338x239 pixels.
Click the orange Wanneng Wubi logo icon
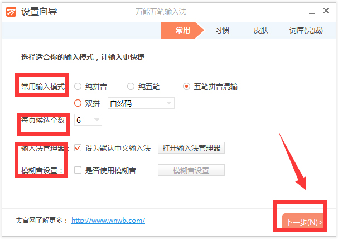coord(11,12)
